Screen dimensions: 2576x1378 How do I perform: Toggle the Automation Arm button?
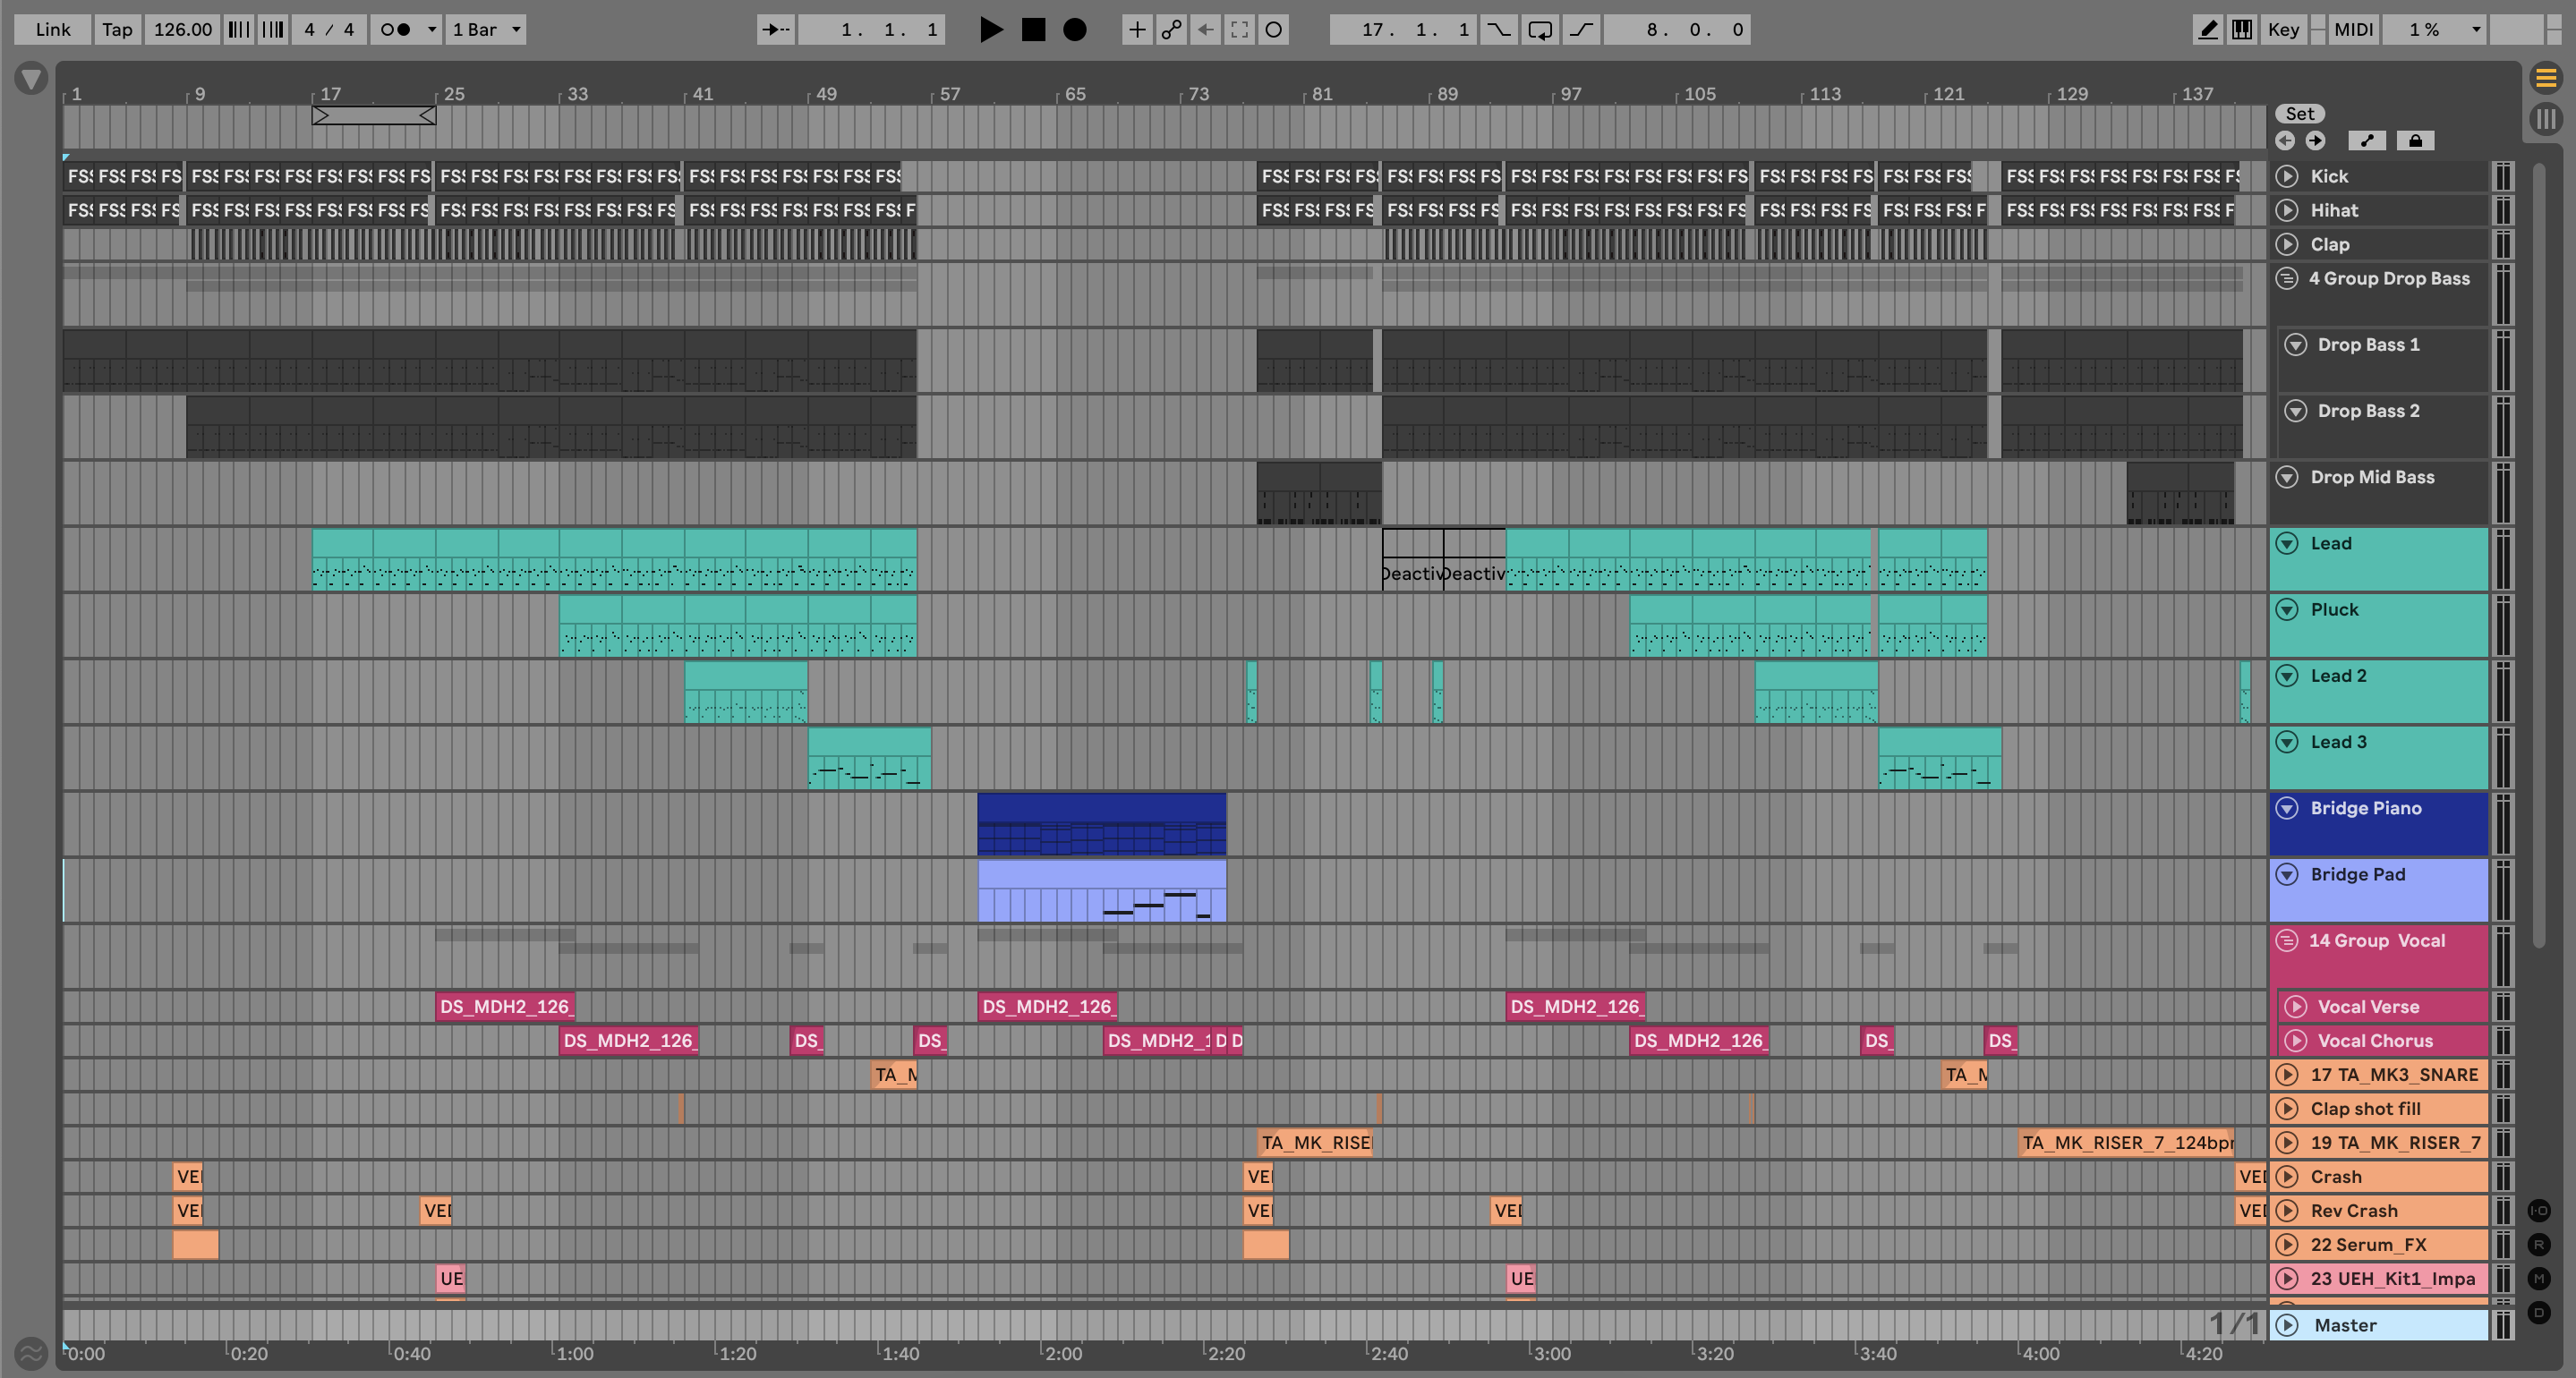(1171, 30)
